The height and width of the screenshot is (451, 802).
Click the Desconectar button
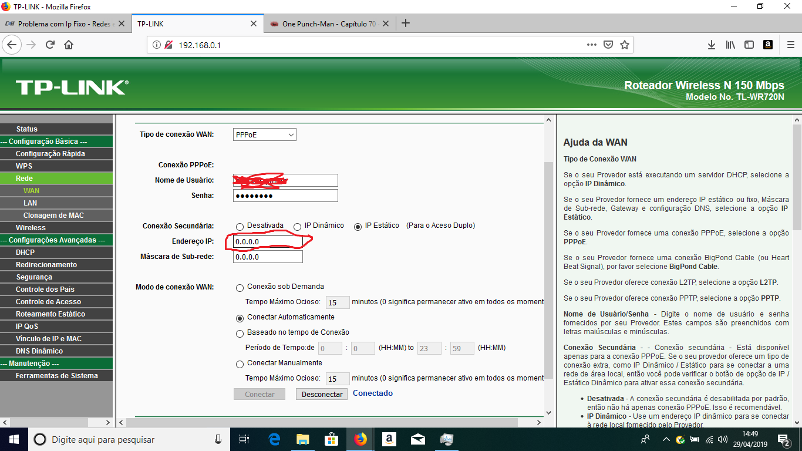pos(322,394)
